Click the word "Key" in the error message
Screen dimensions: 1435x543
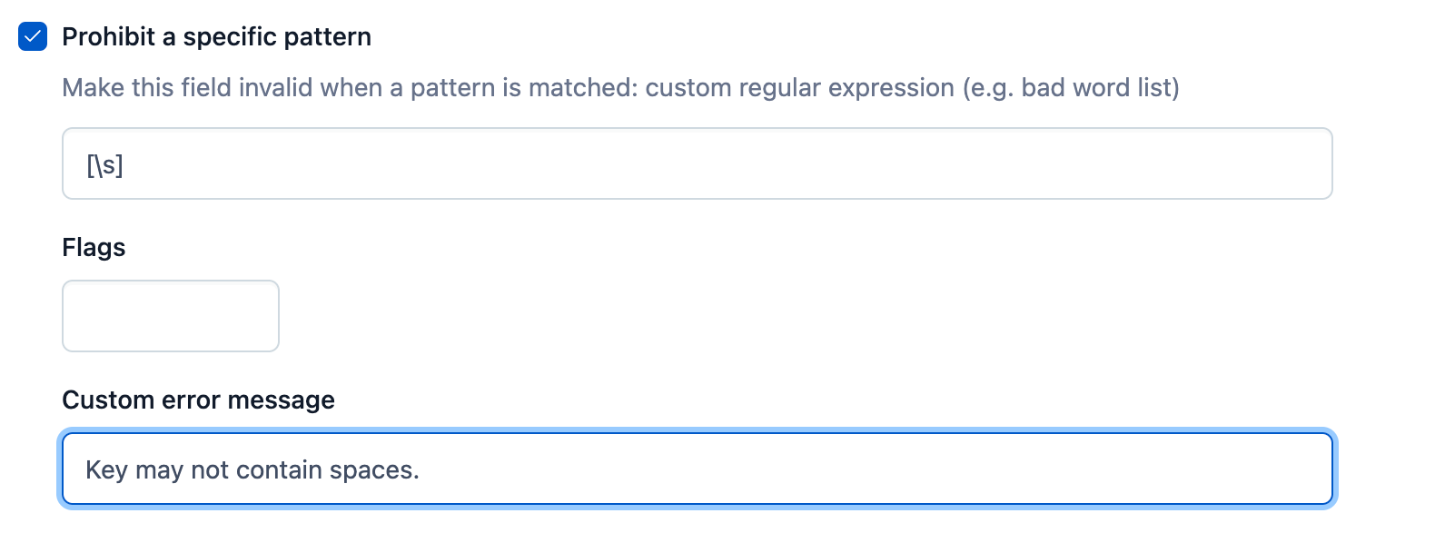pos(106,469)
